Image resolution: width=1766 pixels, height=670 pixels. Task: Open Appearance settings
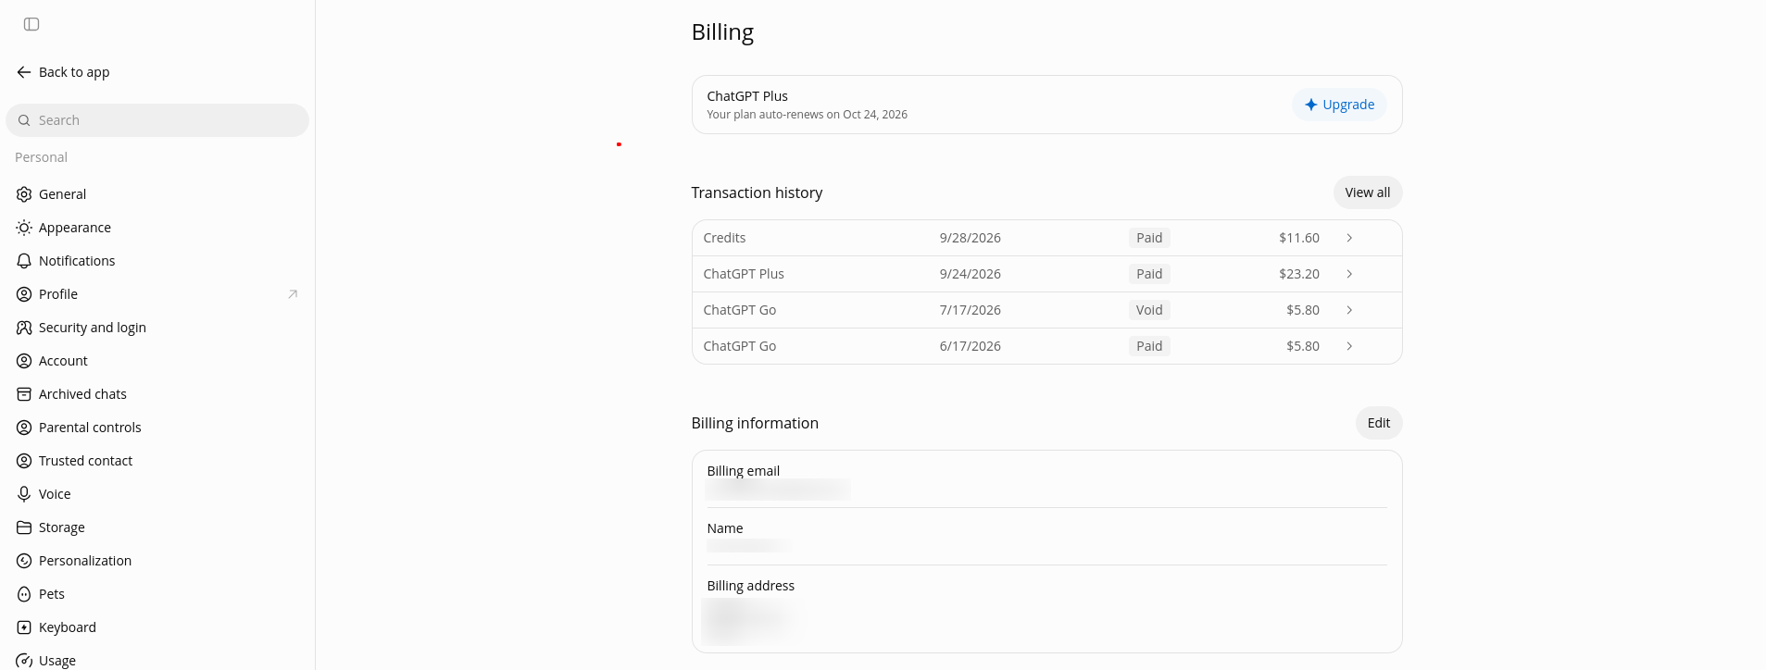[157, 228]
